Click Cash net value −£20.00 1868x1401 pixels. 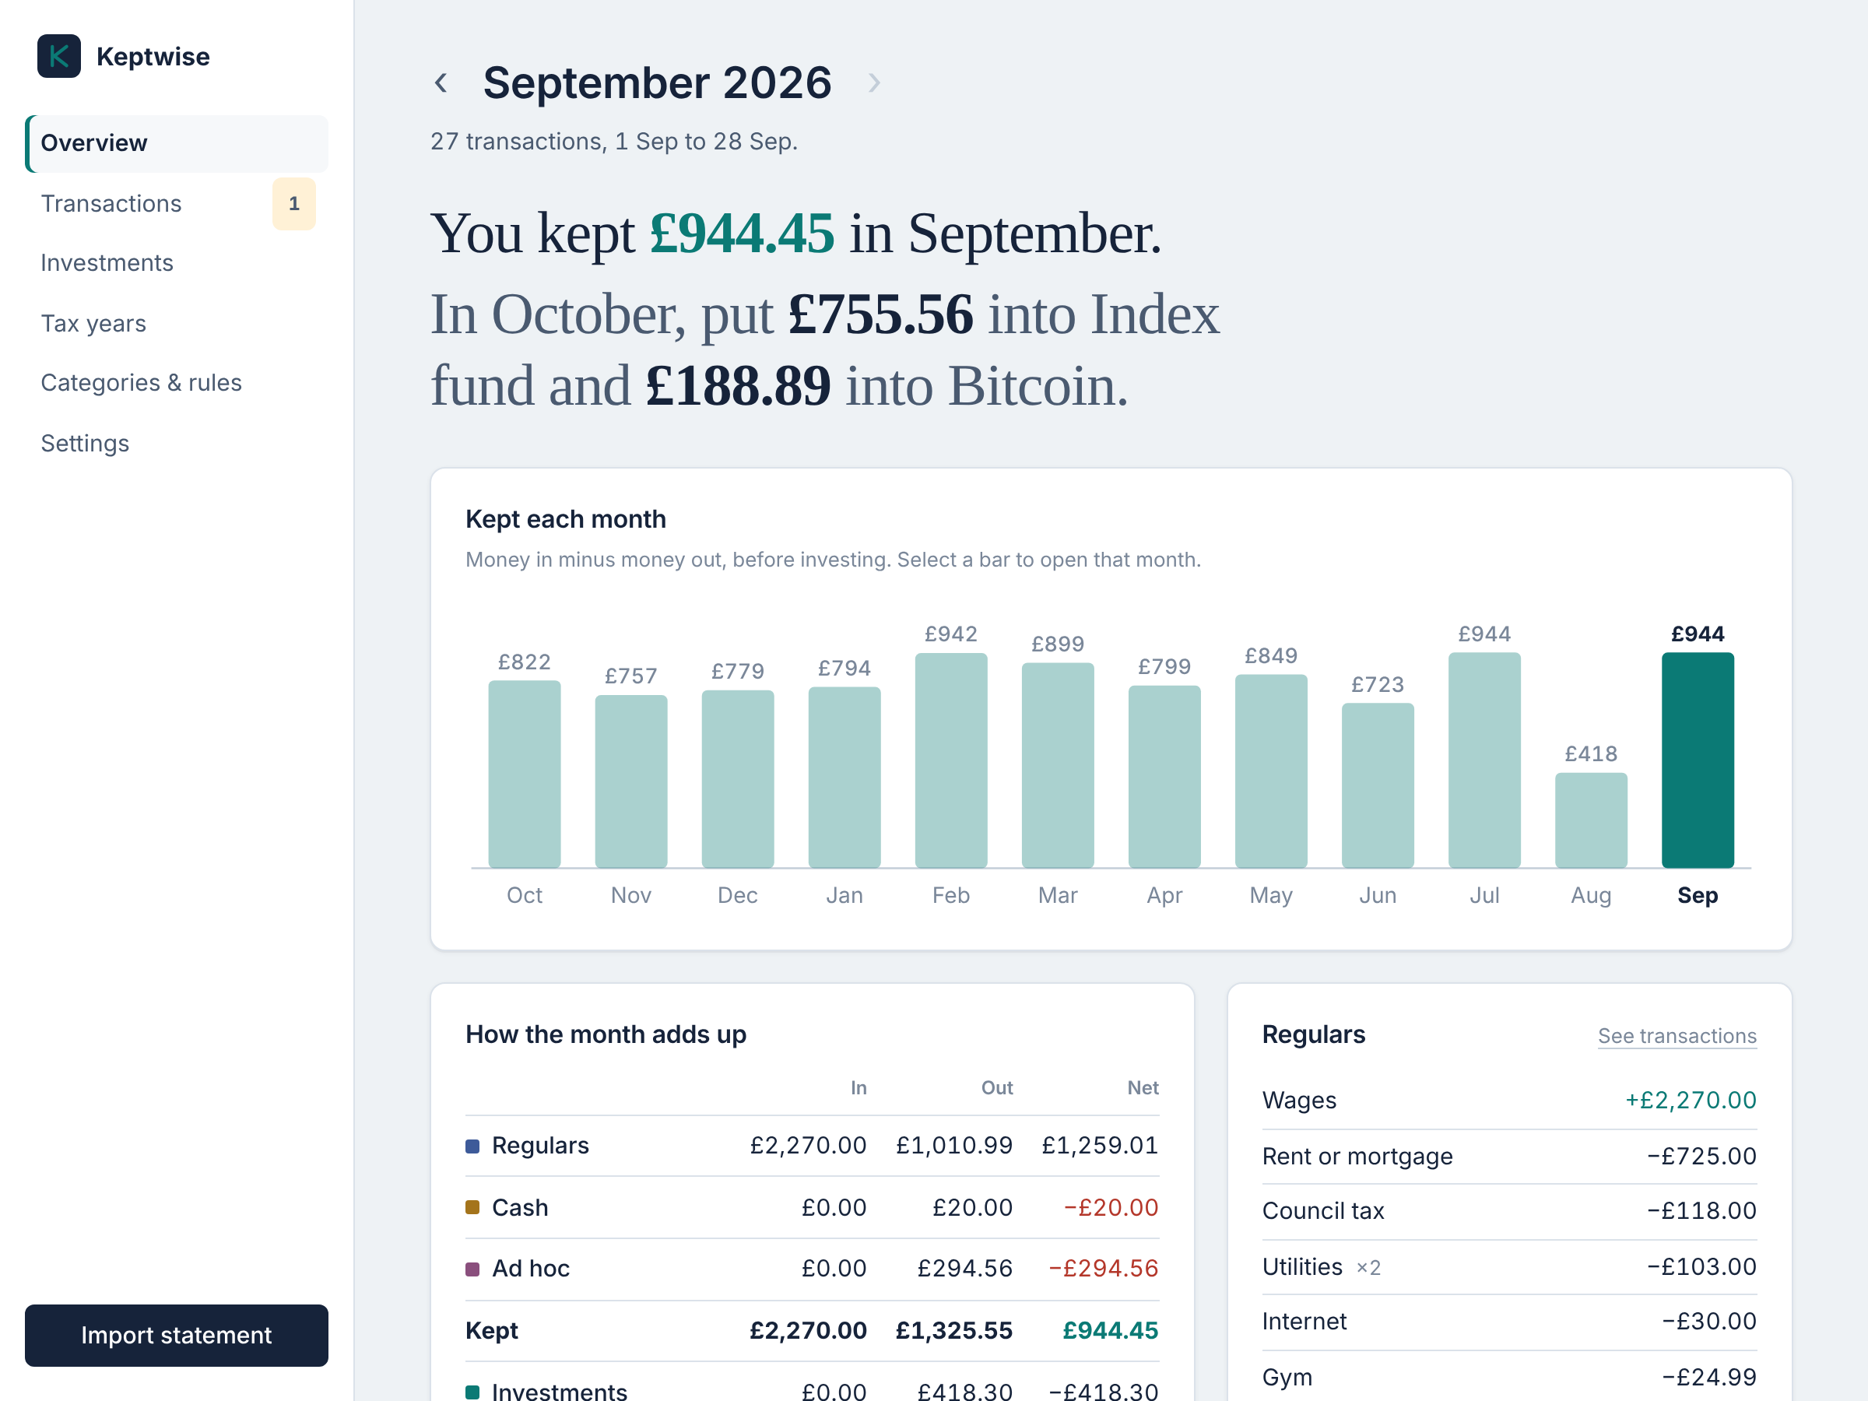[1111, 1208]
